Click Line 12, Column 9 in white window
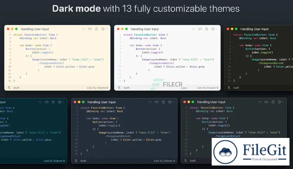 (x=207, y=88)
